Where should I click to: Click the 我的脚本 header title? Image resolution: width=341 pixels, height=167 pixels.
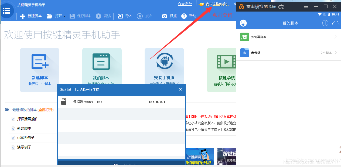[290, 23]
